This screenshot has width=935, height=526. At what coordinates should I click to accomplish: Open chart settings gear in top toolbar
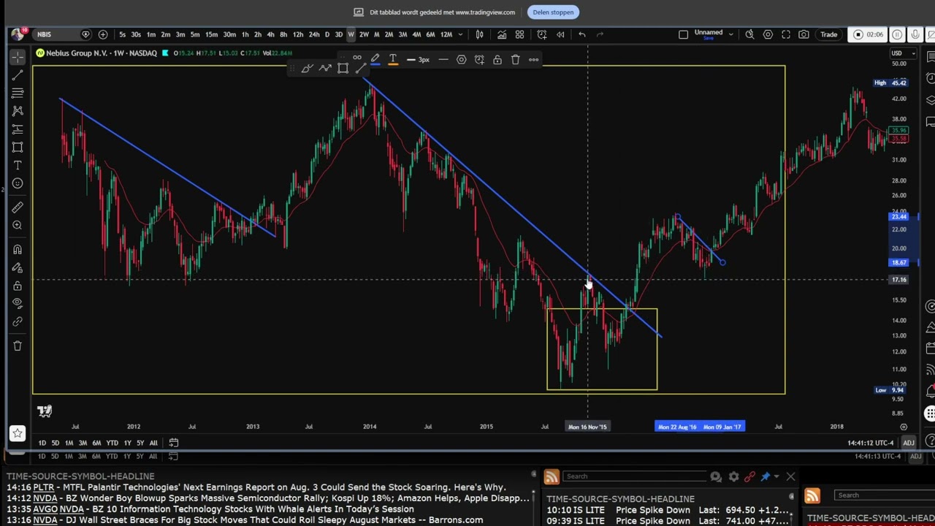pos(768,34)
